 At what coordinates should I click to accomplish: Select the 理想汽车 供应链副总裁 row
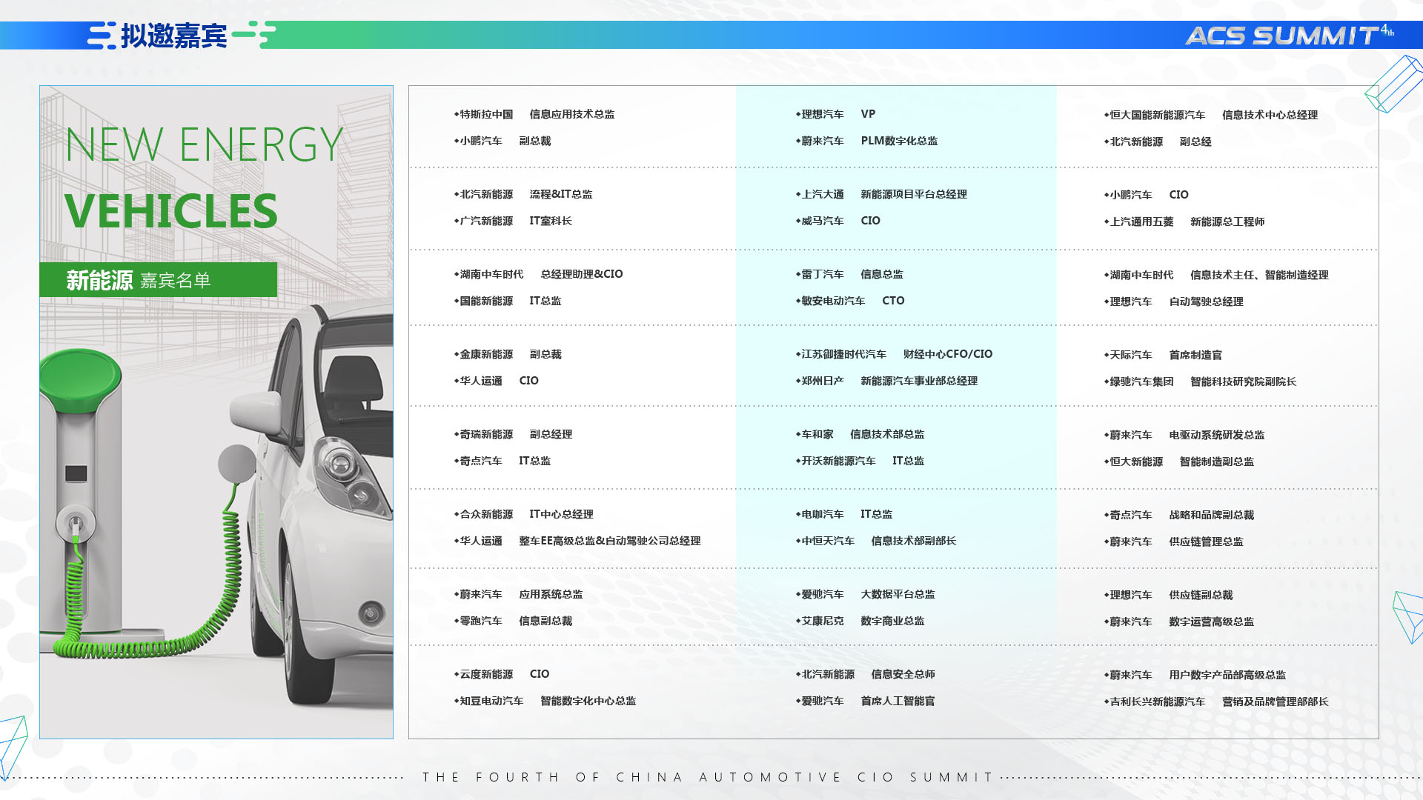coord(1168,595)
